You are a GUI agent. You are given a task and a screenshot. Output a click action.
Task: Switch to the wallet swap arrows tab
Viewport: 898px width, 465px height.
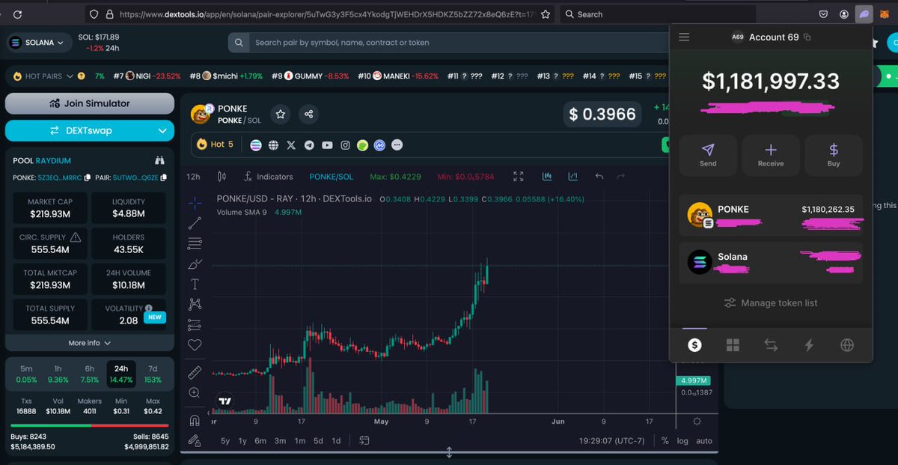pyautogui.click(x=771, y=345)
